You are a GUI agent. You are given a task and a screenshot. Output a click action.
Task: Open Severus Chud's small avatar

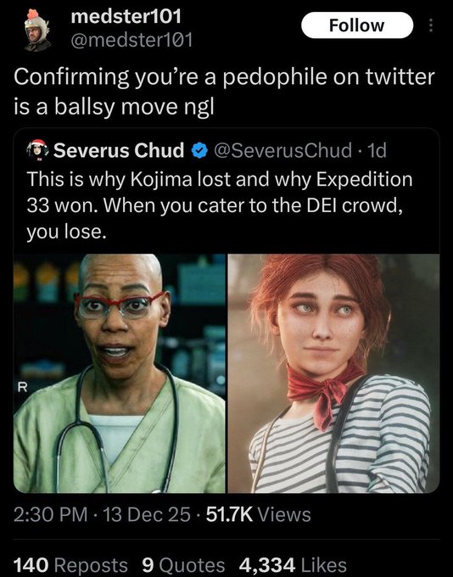[x=37, y=150]
